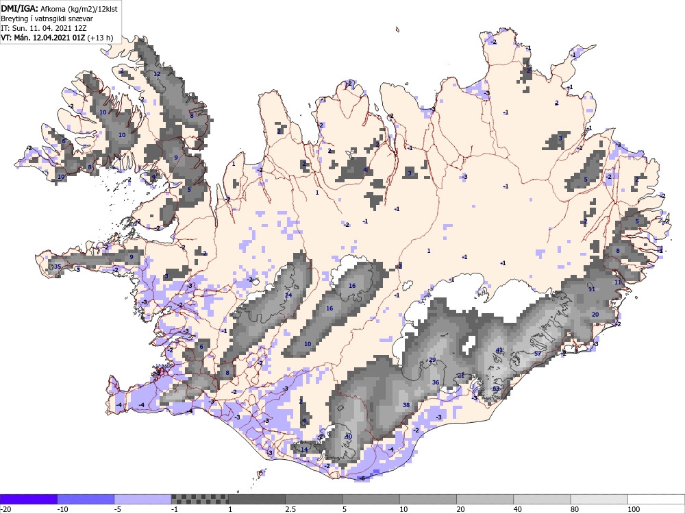Select the legend swatch between 10 and 20
Screen dimensions: 685x514
click(x=428, y=499)
